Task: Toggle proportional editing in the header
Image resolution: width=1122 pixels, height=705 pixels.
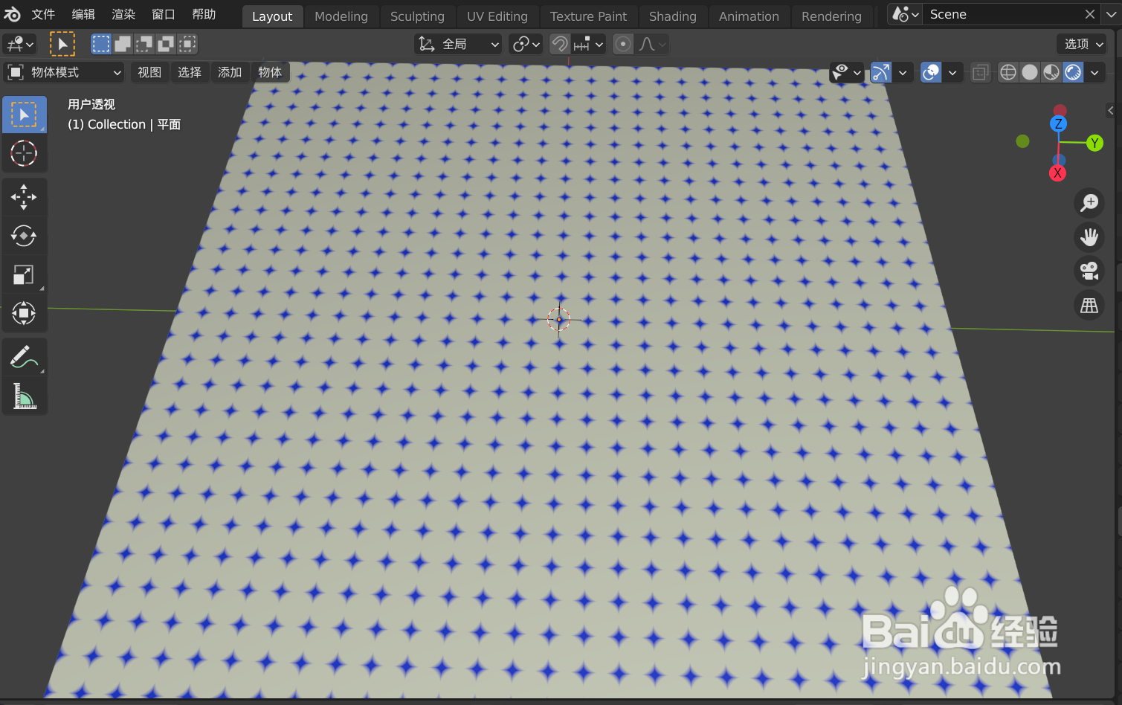Action: (x=623, y=44)
